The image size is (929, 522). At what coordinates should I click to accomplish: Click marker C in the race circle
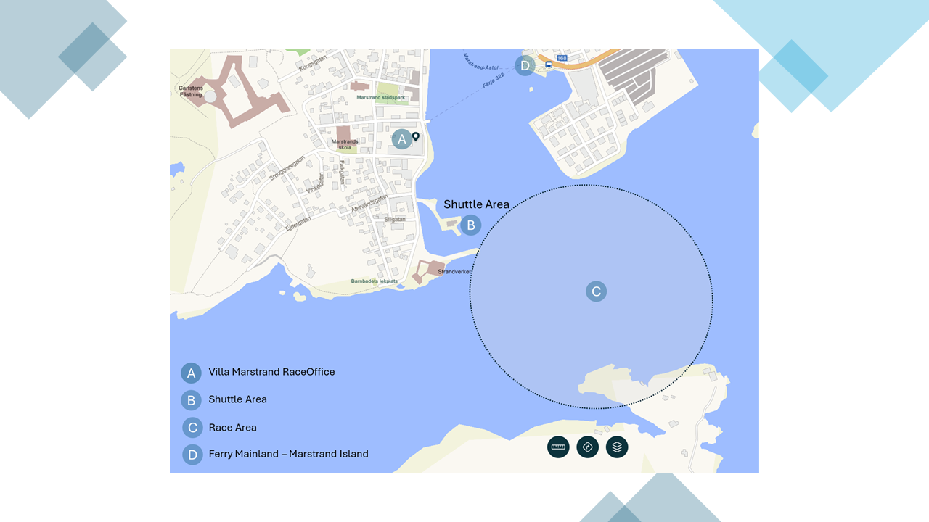[596, 291]
